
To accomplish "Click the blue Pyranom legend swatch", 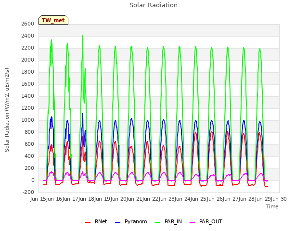I will pos(117,222).
